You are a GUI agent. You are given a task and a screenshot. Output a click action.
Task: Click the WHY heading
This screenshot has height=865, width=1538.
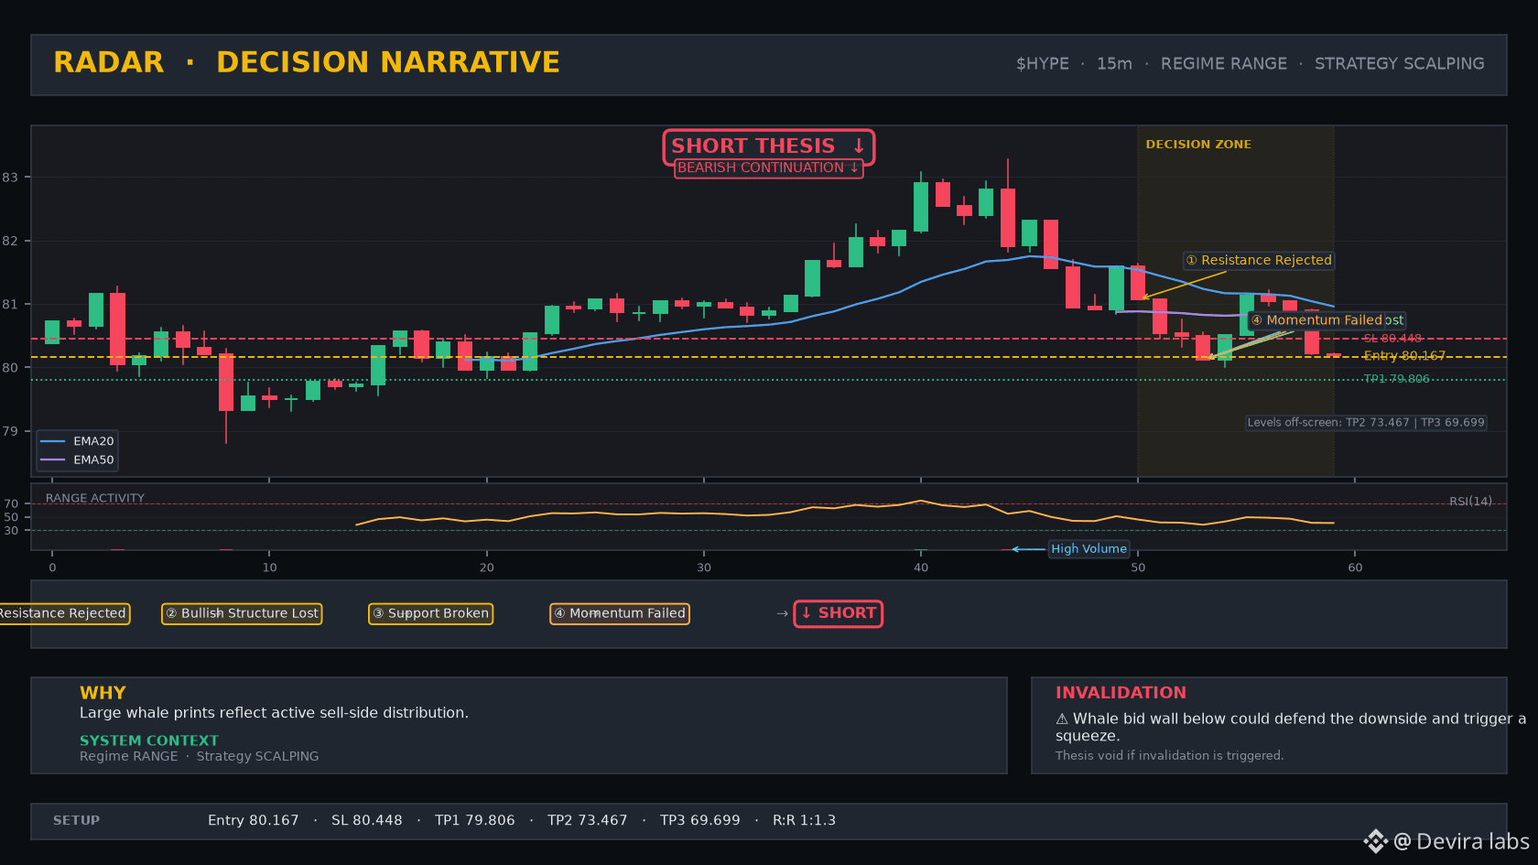[103, 693]
